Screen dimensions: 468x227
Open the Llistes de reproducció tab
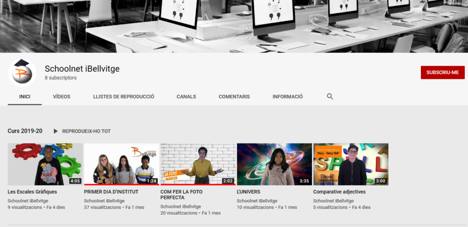point(123,97)
